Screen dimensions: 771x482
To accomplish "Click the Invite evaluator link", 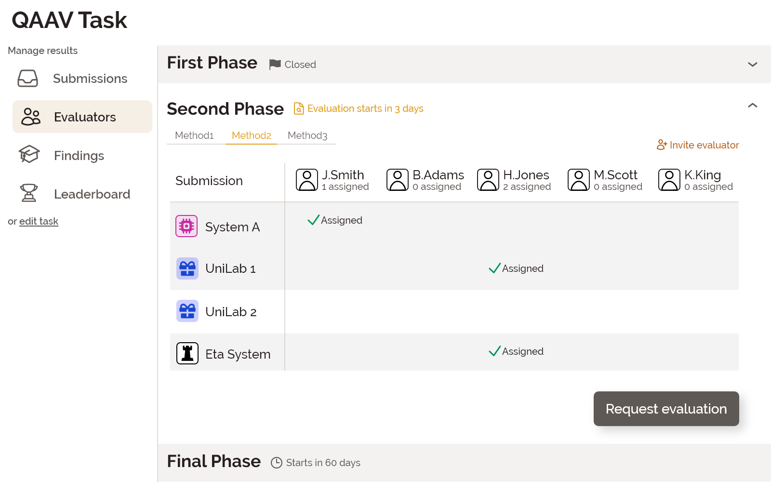I will pyautogui.click(x=698, y=145).
